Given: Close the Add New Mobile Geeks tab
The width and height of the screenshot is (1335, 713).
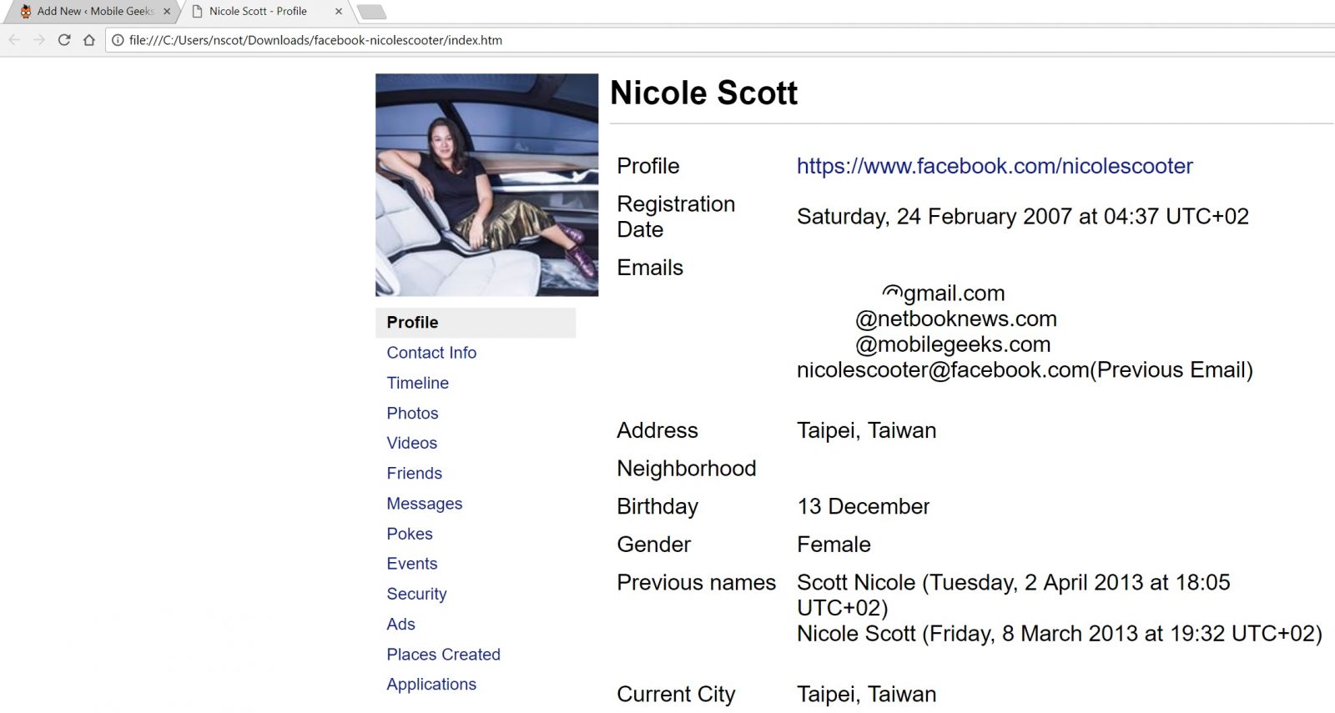Looking at the screenshot, I should tap(167, 12).
